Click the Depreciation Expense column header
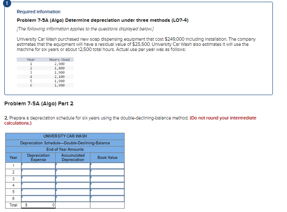The width and height of the screenshot is (287, 212). tap(38, 158)
